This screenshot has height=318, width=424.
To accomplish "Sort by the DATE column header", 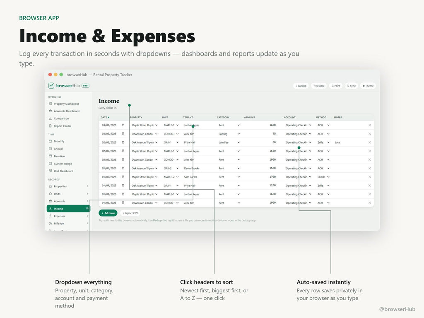I will click(105, 117).
